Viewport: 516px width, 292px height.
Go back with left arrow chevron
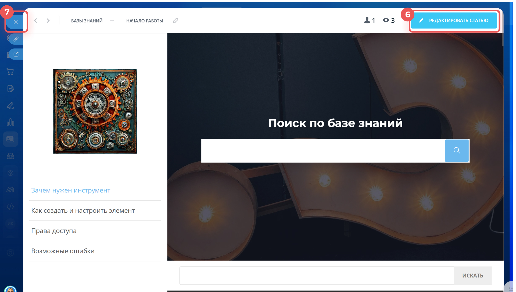36,21
